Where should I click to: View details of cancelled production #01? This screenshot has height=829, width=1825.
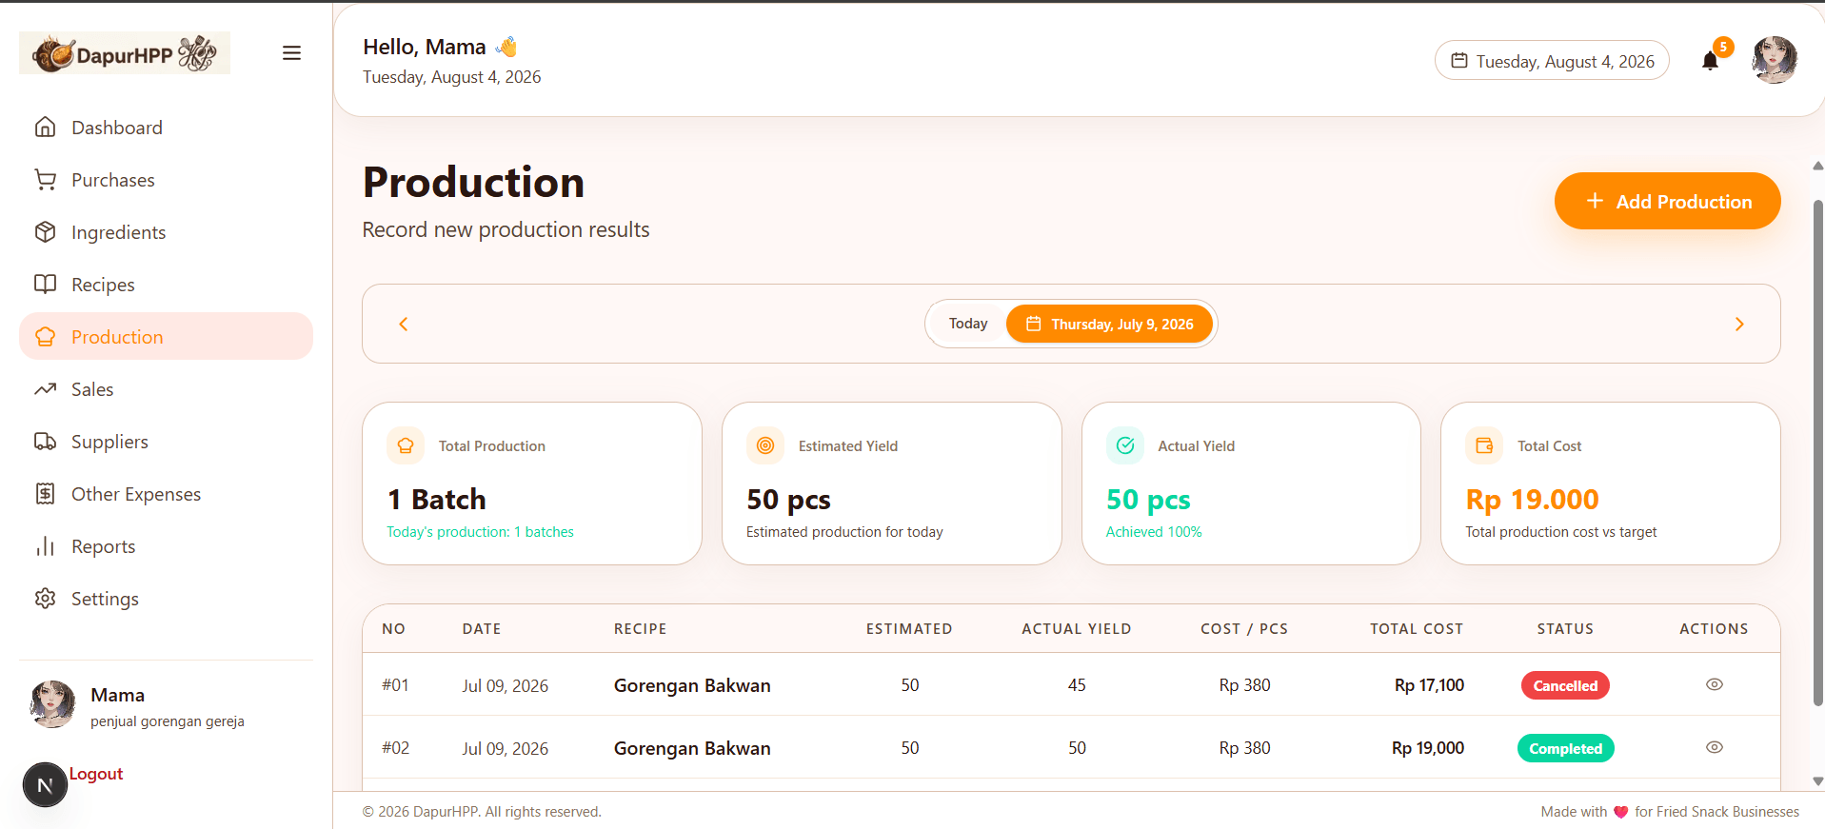tap(1715, 684)
